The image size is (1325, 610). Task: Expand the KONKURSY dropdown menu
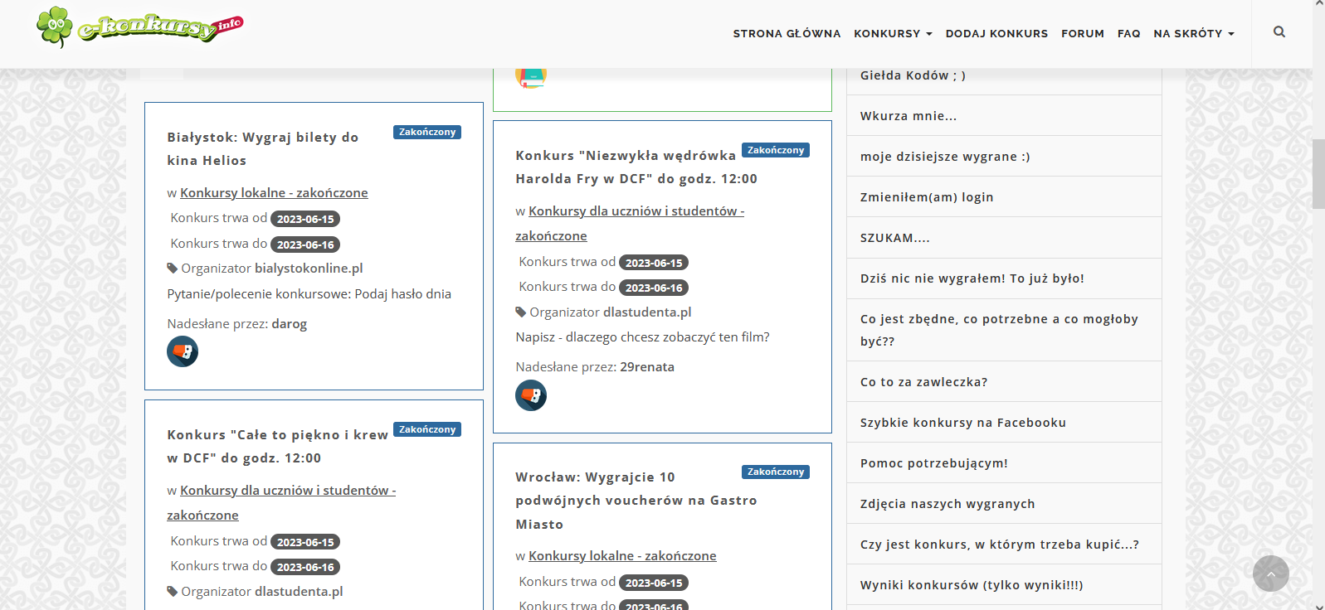tap(893, 34)
